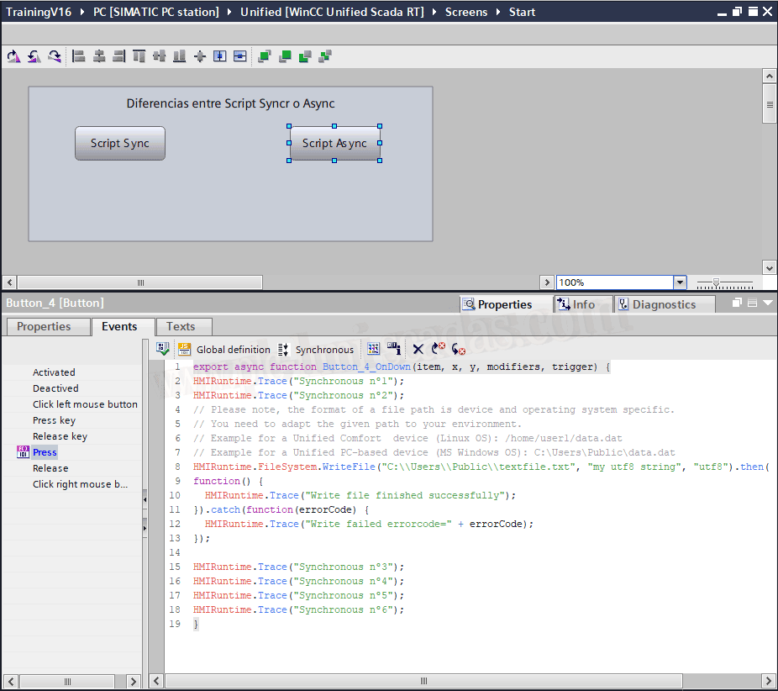Image resolution: width=778 pixels, height=691 pixels.
Task: Select the Click left mouse button event
Action: (x=85, y=404)
